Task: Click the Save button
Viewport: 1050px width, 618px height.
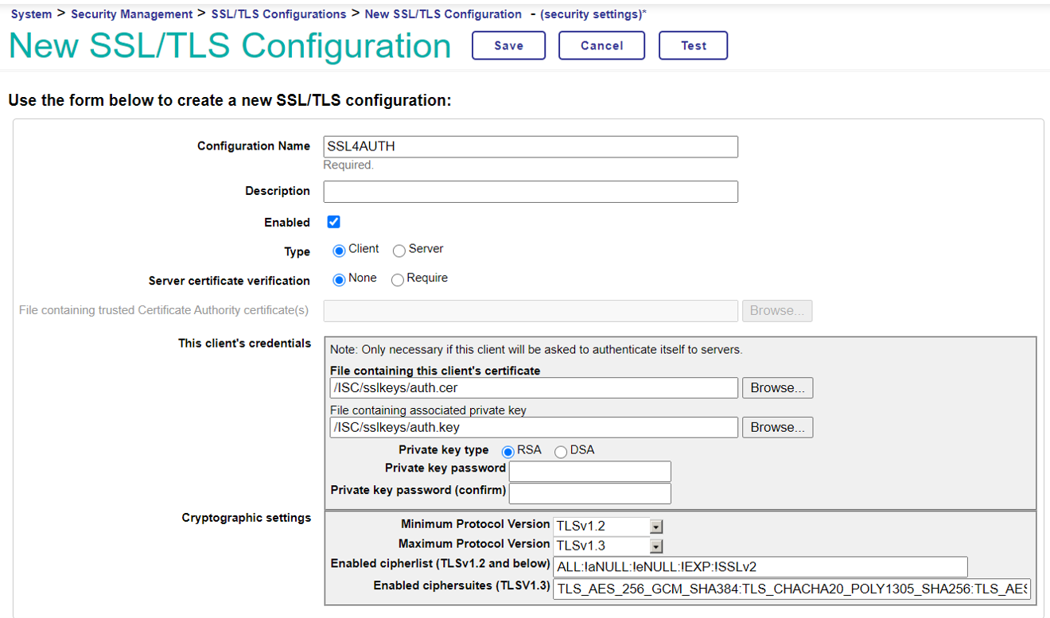Action: pos(508,45)
